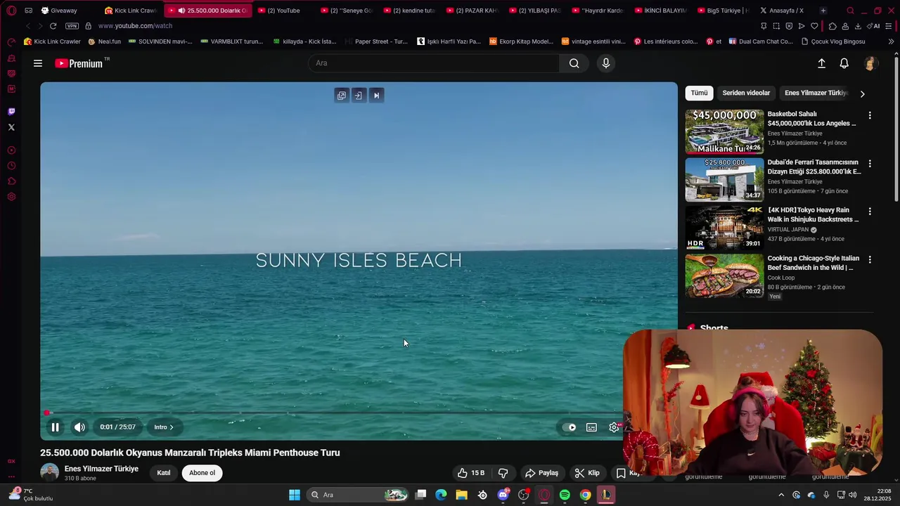This screenshot has width=900, height=506.
Task: Subscribe using the Abone ol button
Action: click(202, 473)
